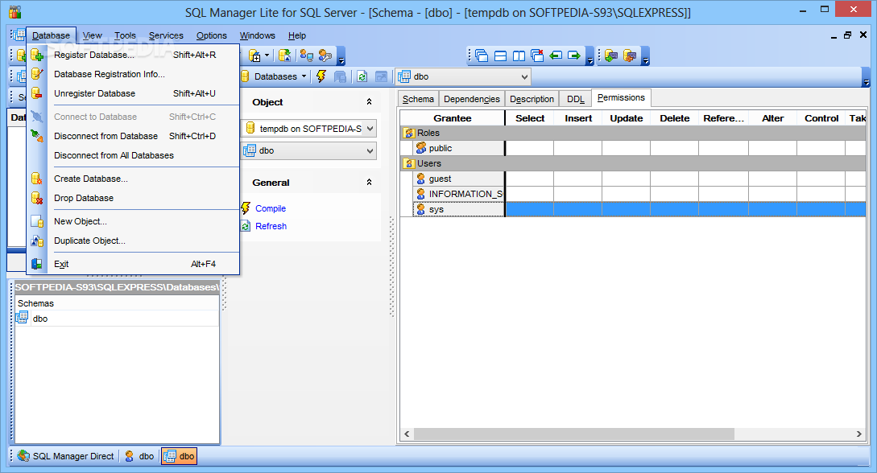The height and width of the screenshot is (473, 877).
Task: Choose Unregister Database from the menu
Action: point(133,93)
